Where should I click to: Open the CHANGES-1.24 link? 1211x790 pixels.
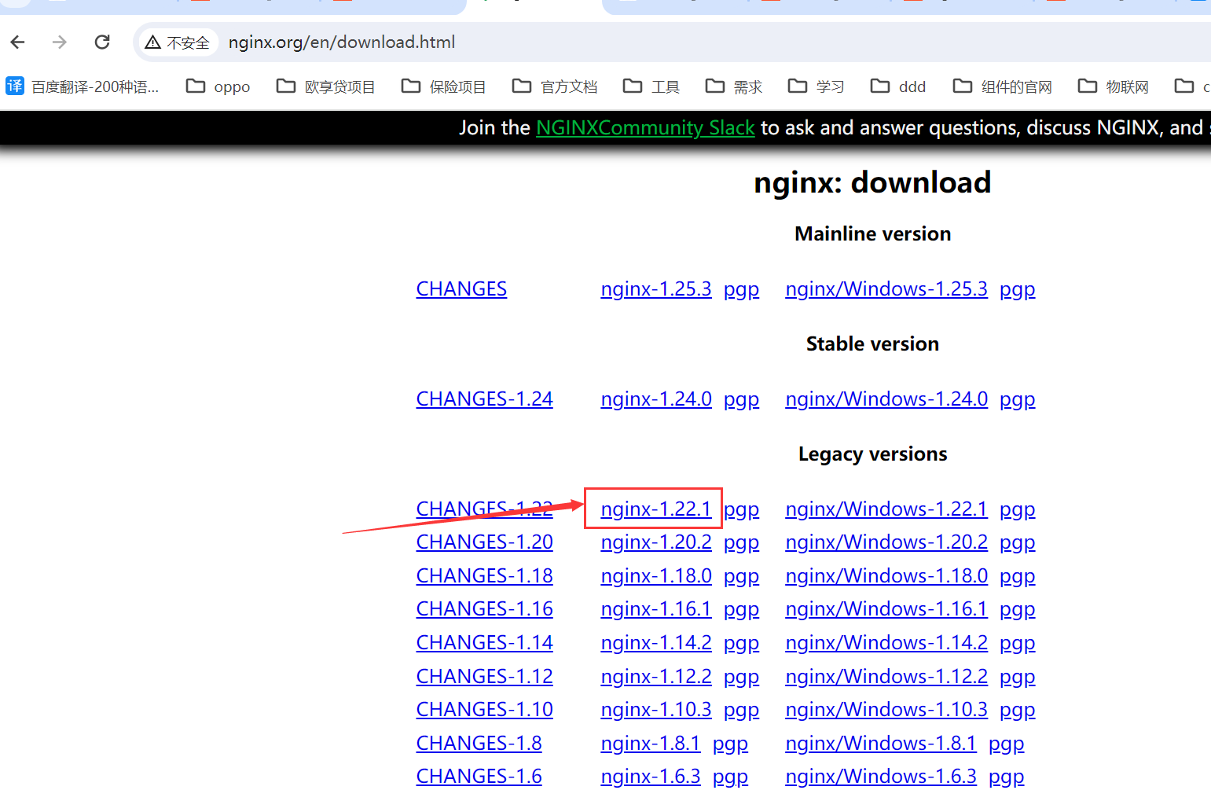click(x=485, y=399)
